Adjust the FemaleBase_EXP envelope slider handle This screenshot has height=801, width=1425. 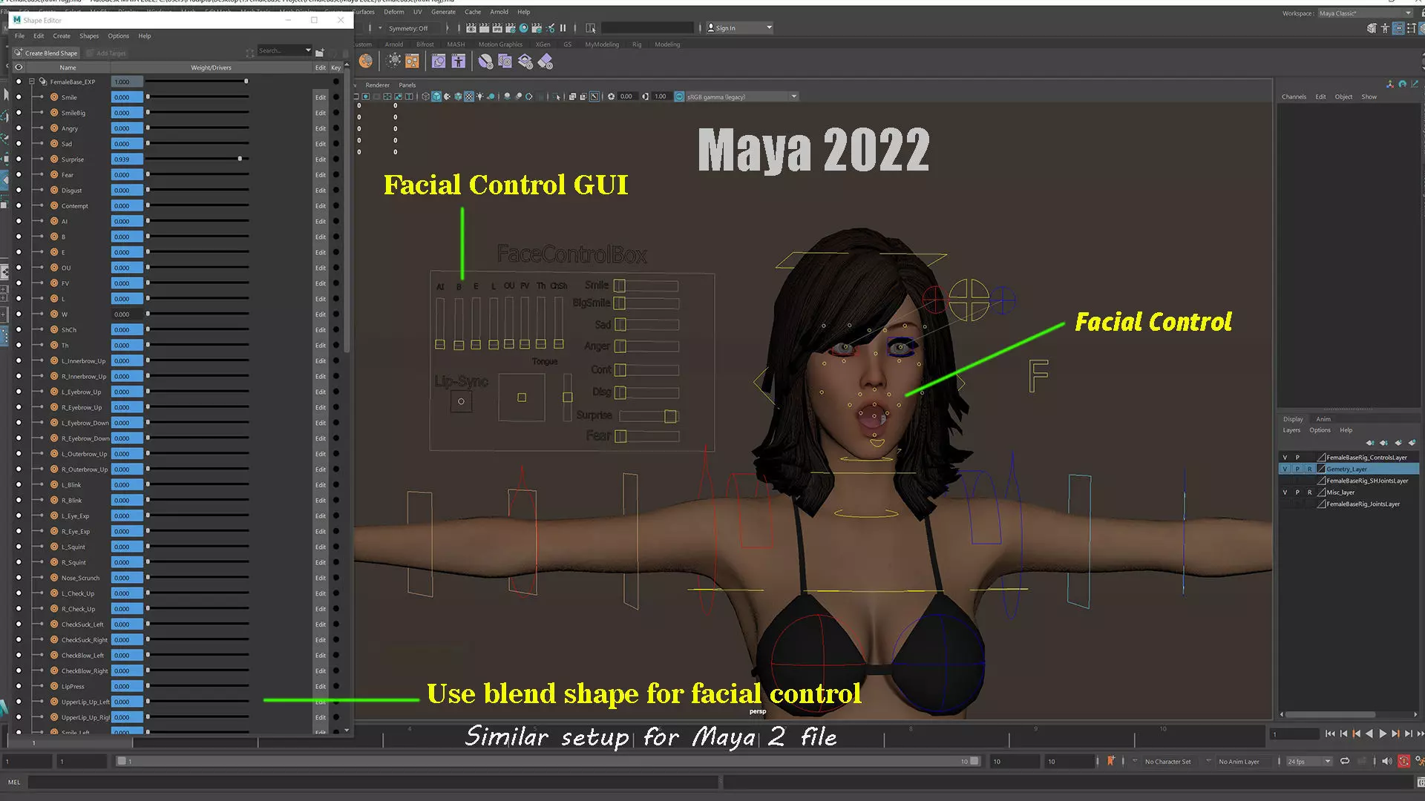tap(246, 82)
